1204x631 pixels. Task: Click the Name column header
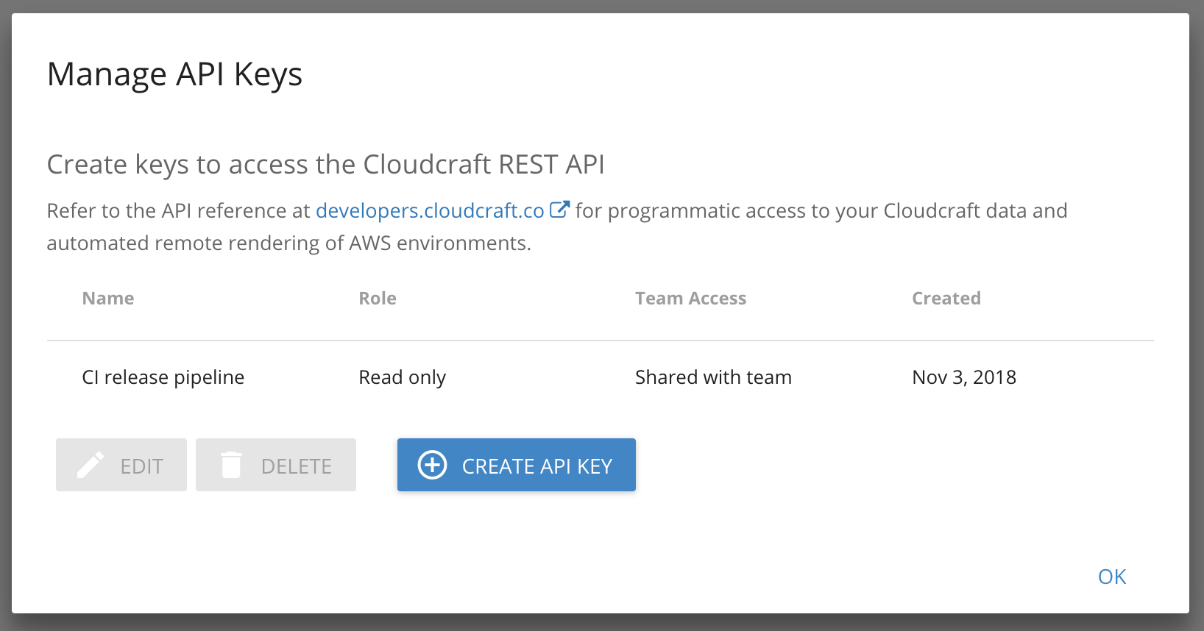point(108,299)
